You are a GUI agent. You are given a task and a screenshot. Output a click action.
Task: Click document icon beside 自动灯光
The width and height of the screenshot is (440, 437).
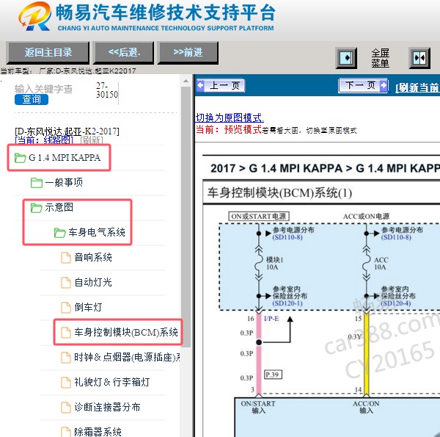[x=66, y=283]
